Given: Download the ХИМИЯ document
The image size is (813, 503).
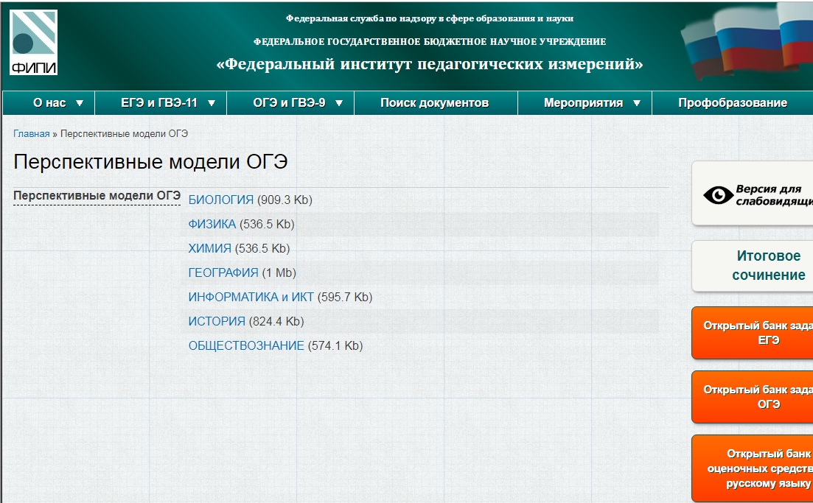Looking at the screenshot, I should point(209,249).
